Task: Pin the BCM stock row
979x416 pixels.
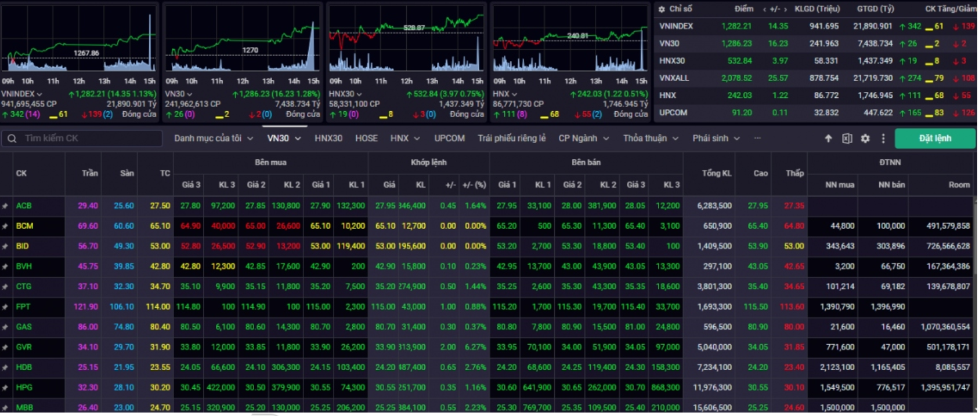Action: tap(5, 226)
